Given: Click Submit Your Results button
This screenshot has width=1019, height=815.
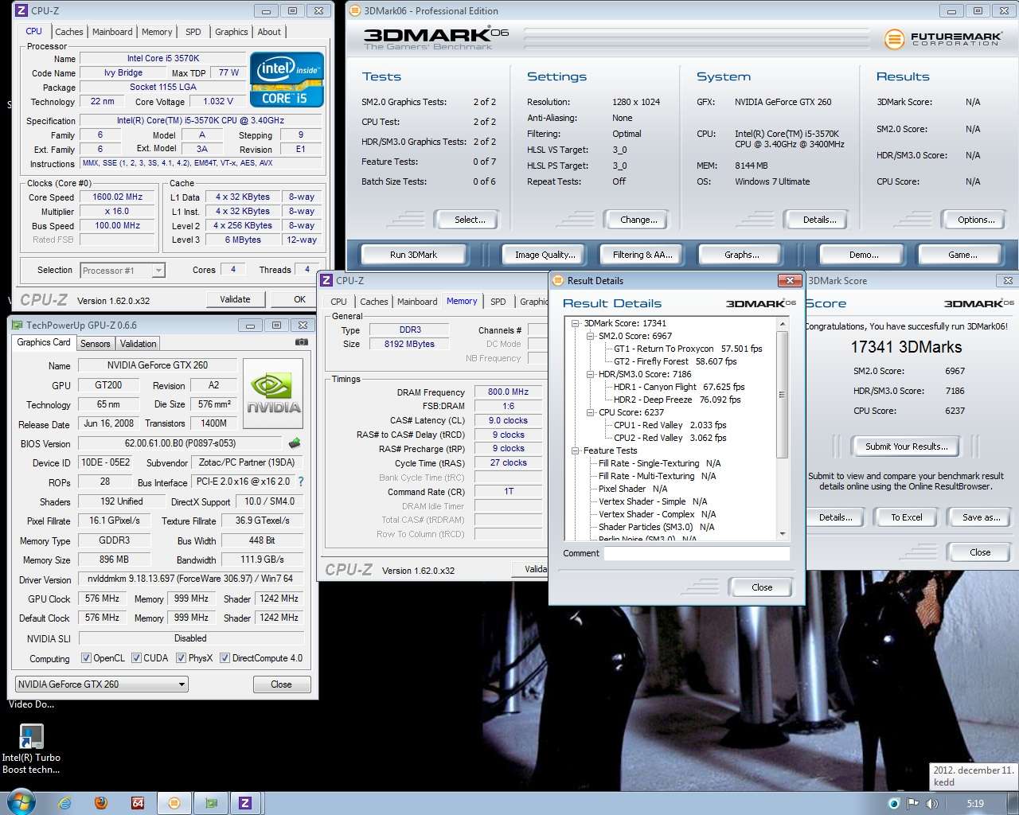Looking at the screenshot, I should 907,446.
